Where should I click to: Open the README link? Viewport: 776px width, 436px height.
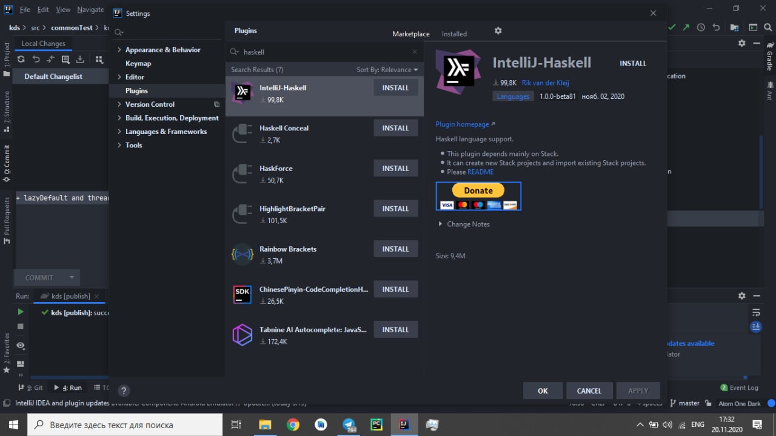tap(480, 172)
